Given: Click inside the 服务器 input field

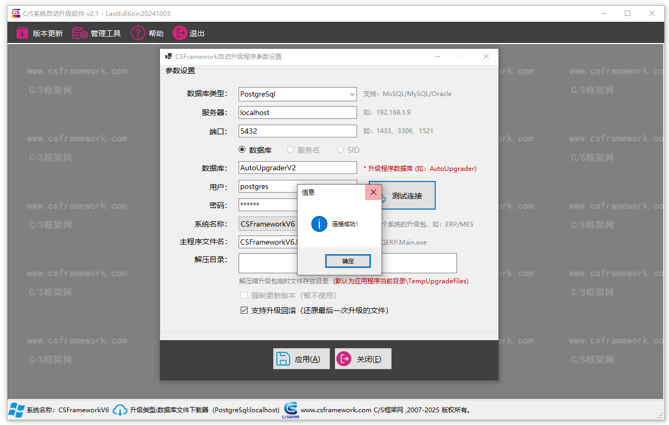Looking at the screenshot, I should (297, 112).
